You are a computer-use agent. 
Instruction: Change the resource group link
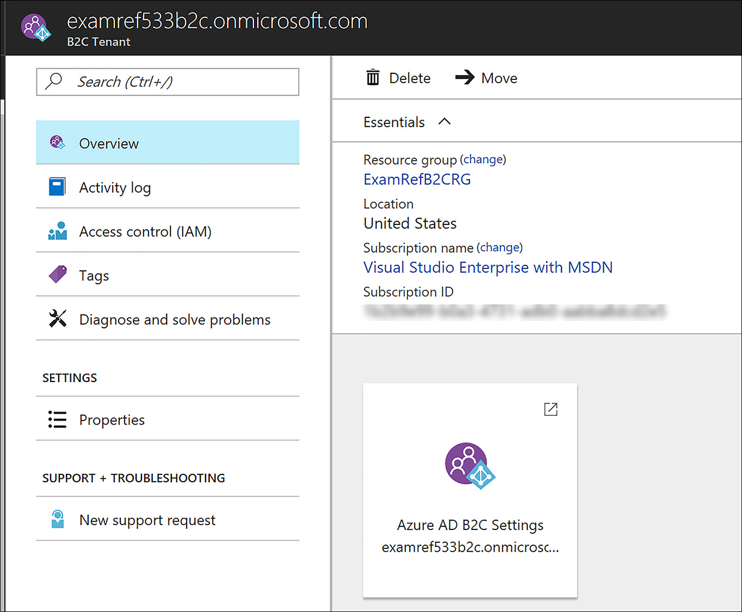[x=483, y=159]
